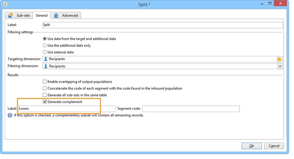
Task: Open the Sub-sets tab
Action: pos(19,15)
